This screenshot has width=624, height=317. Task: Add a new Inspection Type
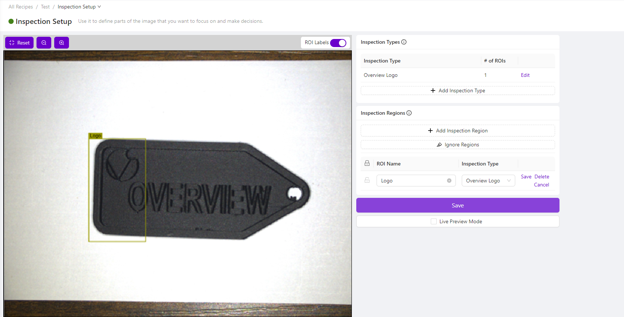click(x=458, y=90)
